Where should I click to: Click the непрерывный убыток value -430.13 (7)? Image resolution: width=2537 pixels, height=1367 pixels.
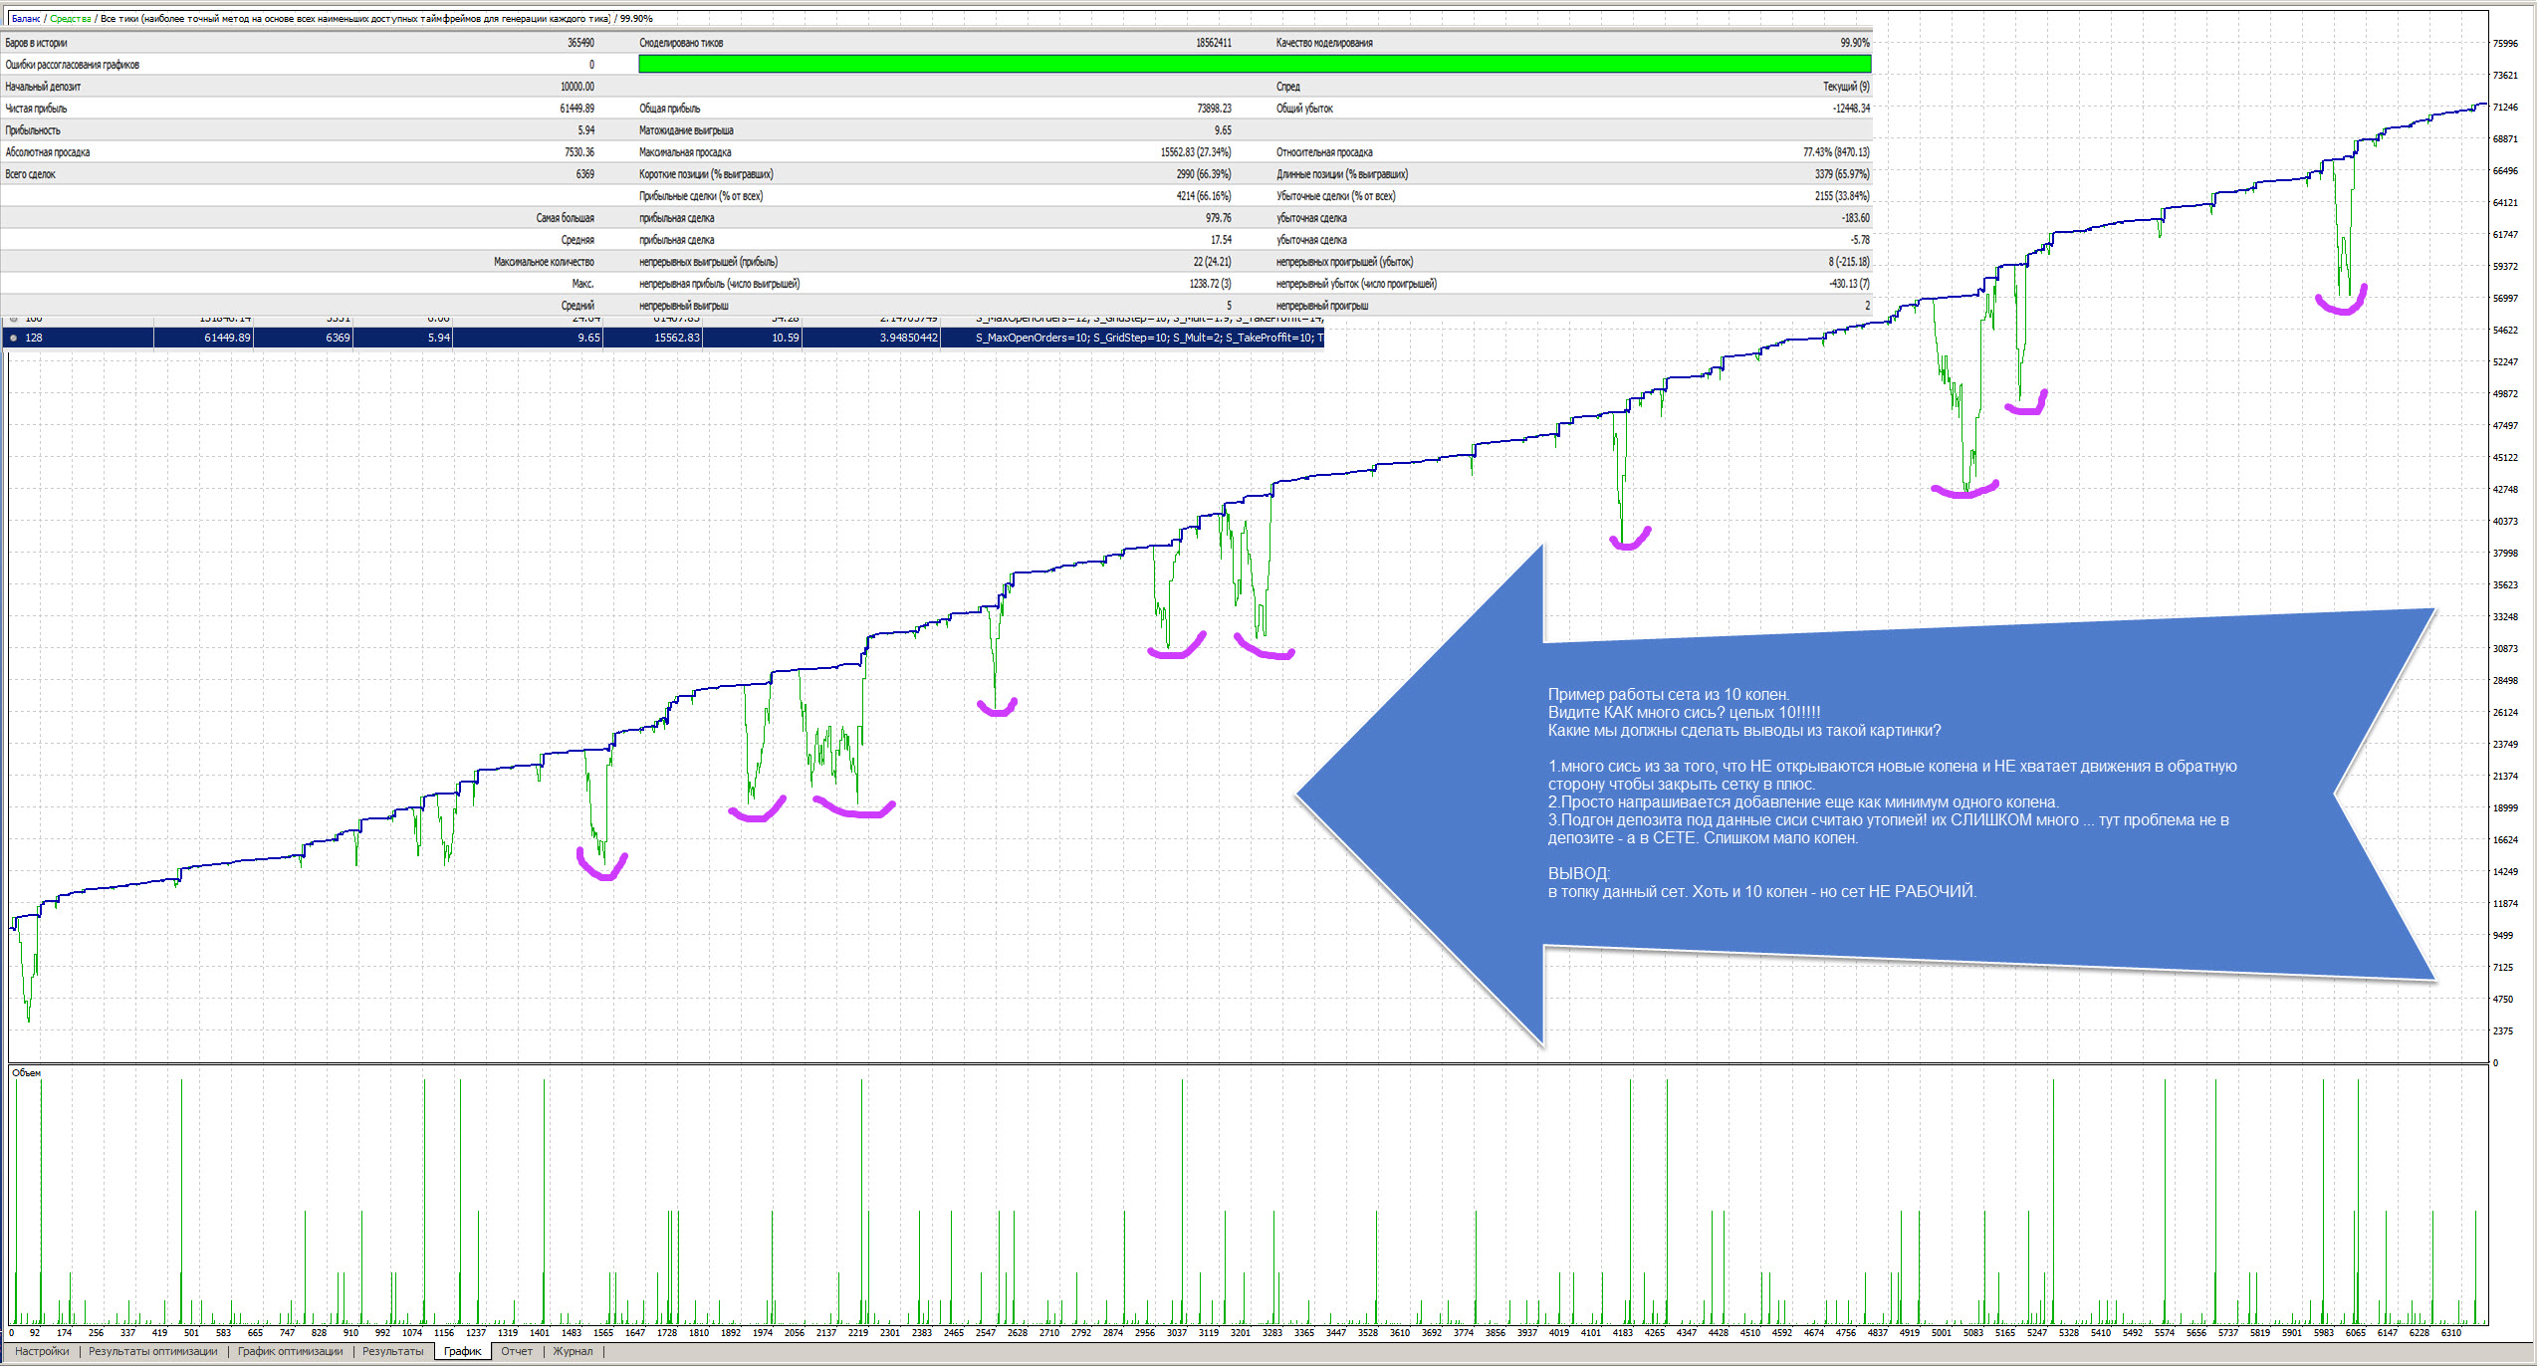coord(1848,284)
